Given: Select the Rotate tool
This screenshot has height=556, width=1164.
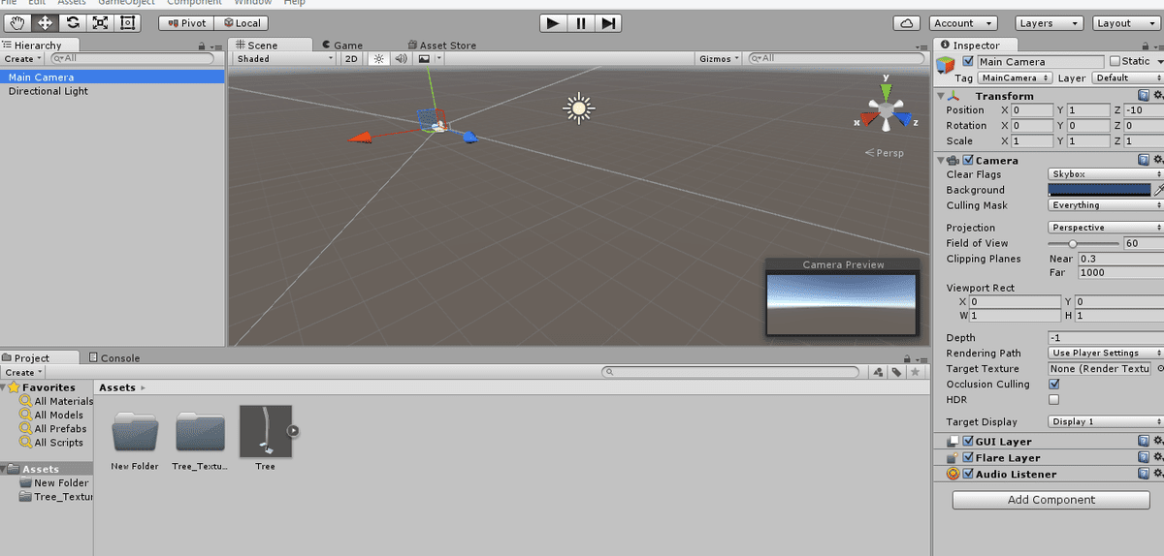Looking at the screenshot, I should tap(73, 22).
